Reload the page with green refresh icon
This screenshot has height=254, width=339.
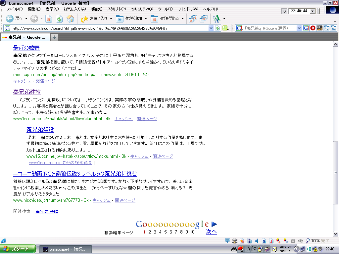tap(59, 19)
